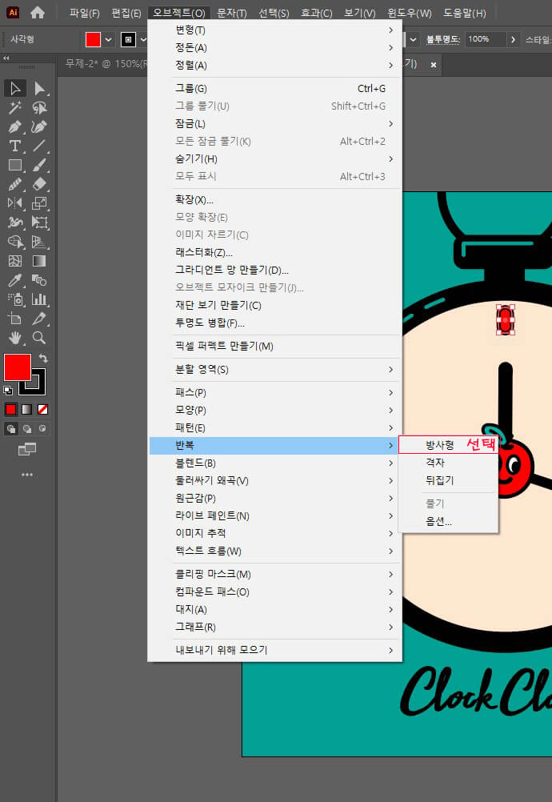This screenshot has width=552, height=802.
Task: Click 불투명도 label link
Action: [x=442, y=39]
